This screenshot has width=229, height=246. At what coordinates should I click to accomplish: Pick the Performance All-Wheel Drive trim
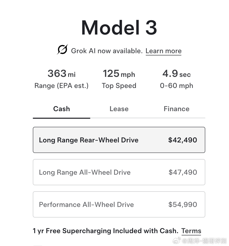[119, 204]
